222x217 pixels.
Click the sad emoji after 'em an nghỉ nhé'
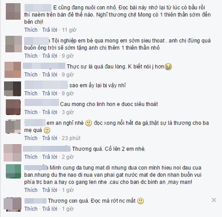click(x=89, y=123)
